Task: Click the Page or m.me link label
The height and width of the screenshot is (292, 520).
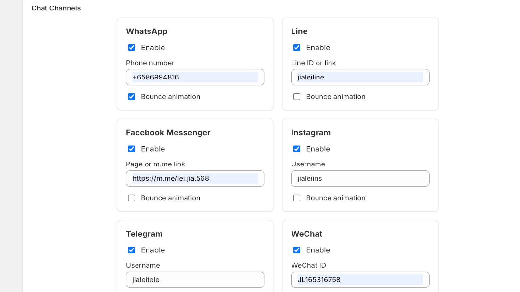Action: (x=156, y=164)
